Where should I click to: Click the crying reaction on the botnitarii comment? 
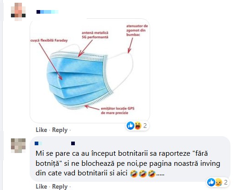219,182
